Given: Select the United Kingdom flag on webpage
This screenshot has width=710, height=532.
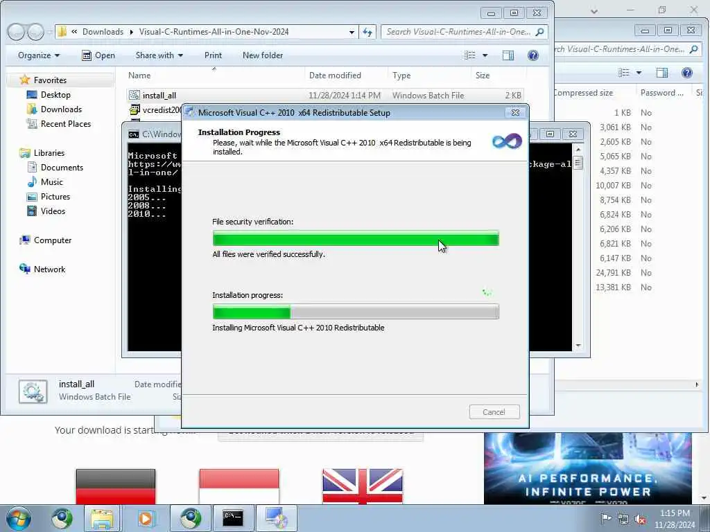Looking at the screenshot, I should click(362, 486).
